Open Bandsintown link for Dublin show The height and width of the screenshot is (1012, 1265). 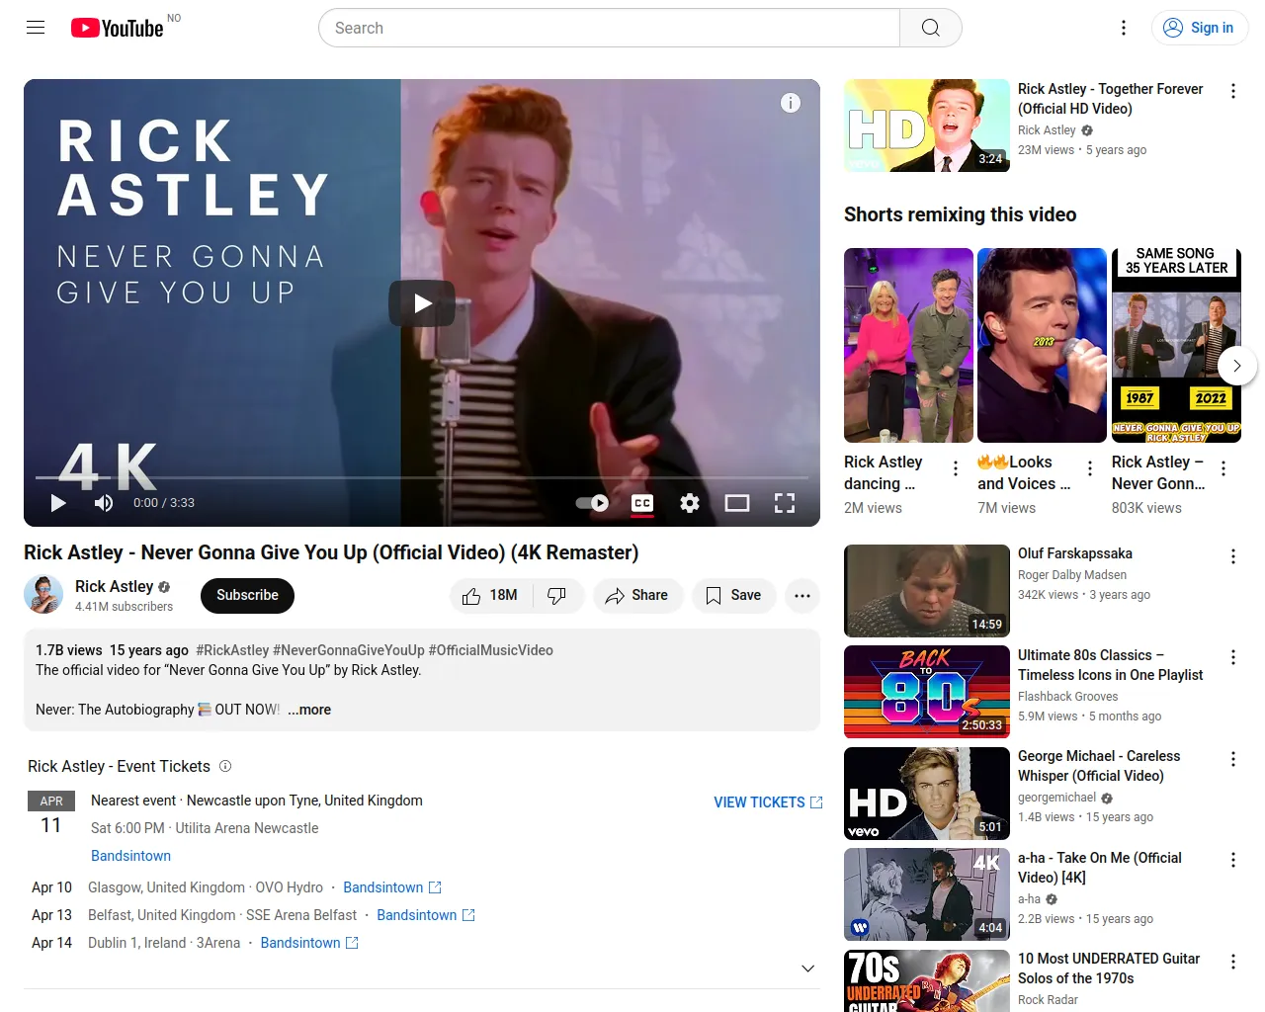point(309,943)
